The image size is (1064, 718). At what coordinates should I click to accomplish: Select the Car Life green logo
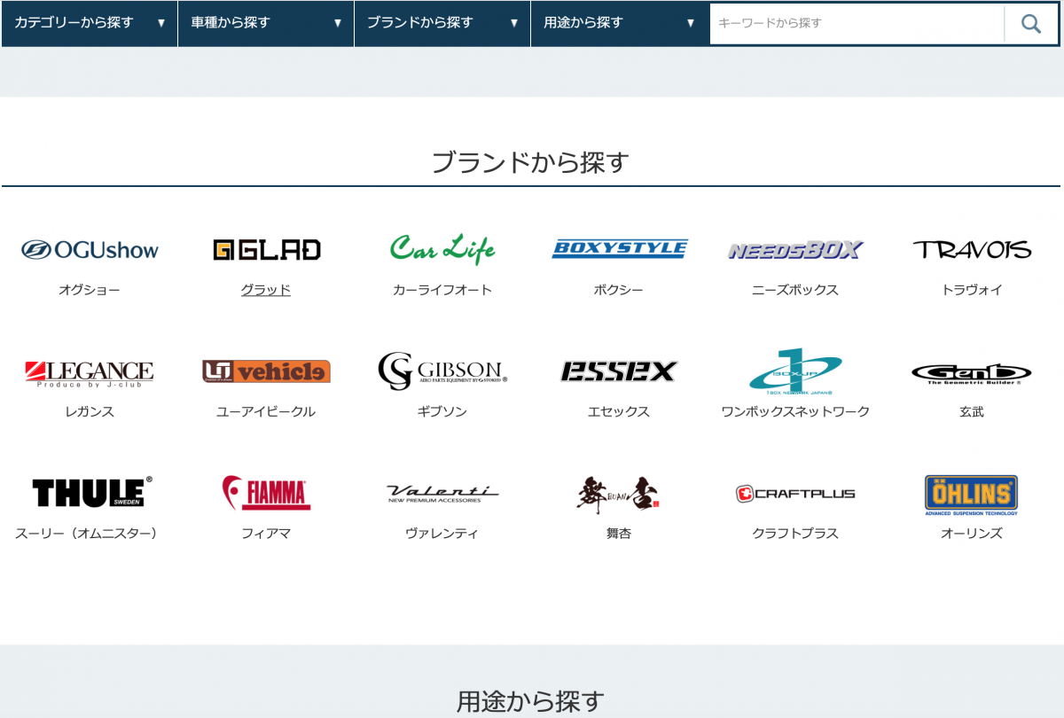tap(442, 249)
